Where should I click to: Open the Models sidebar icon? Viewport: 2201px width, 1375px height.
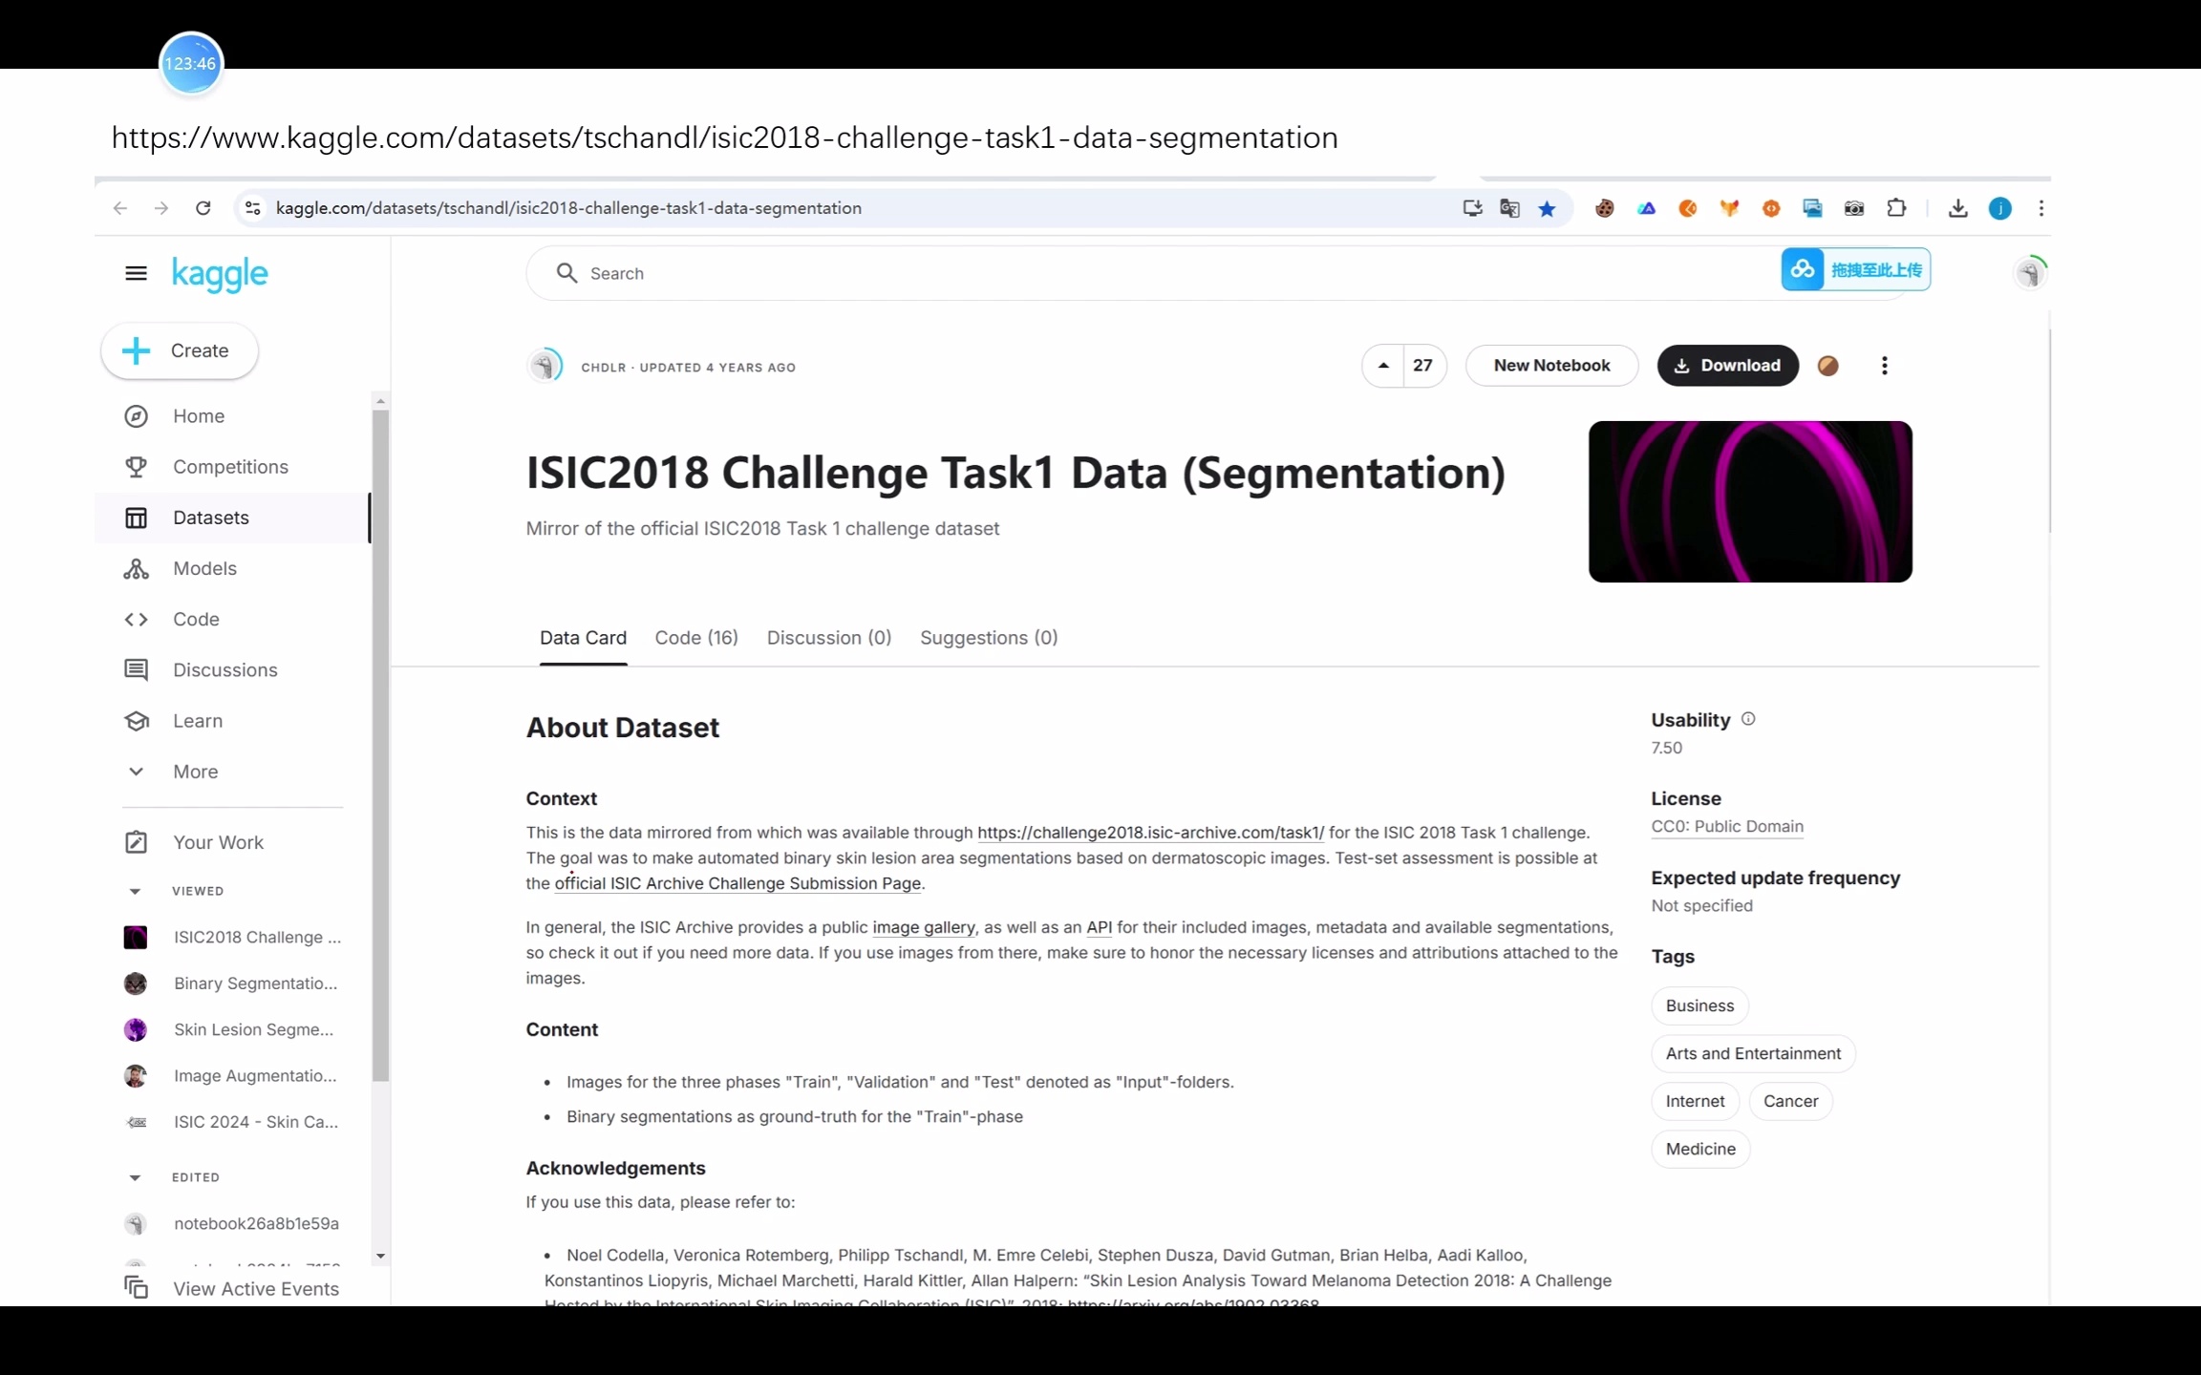(136, 569)
